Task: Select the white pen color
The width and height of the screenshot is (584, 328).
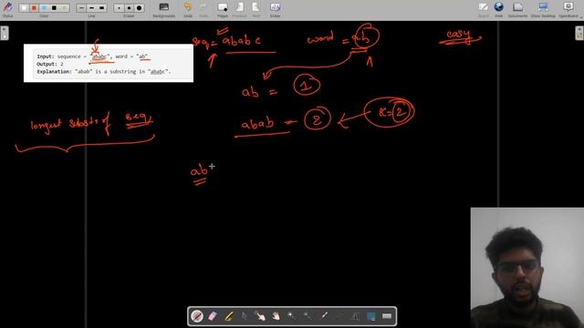Action: point(25,8)
